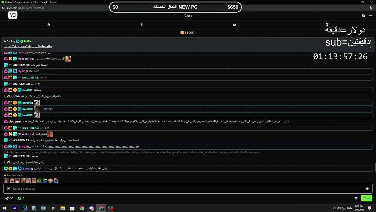
Task: Open Adobe After Effects from taskbar
Action: tap(15, 208)
